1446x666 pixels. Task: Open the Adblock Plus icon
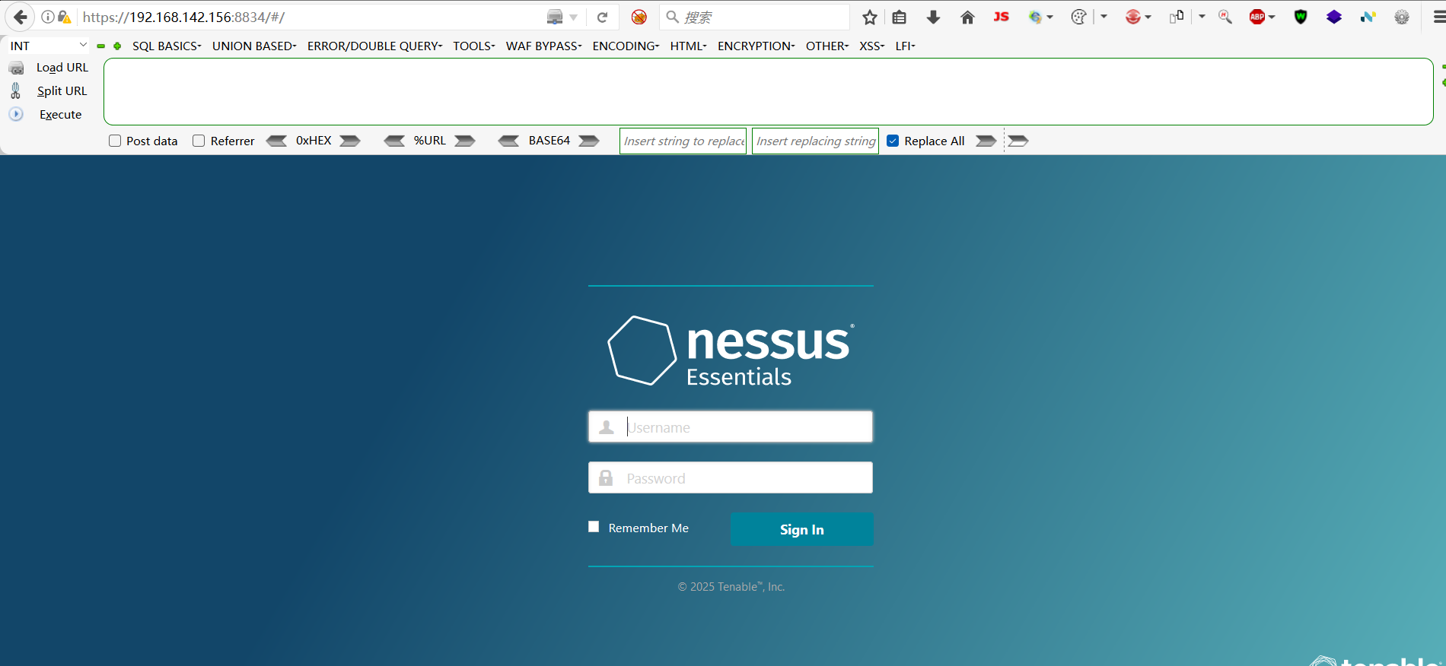[1257, 17]
